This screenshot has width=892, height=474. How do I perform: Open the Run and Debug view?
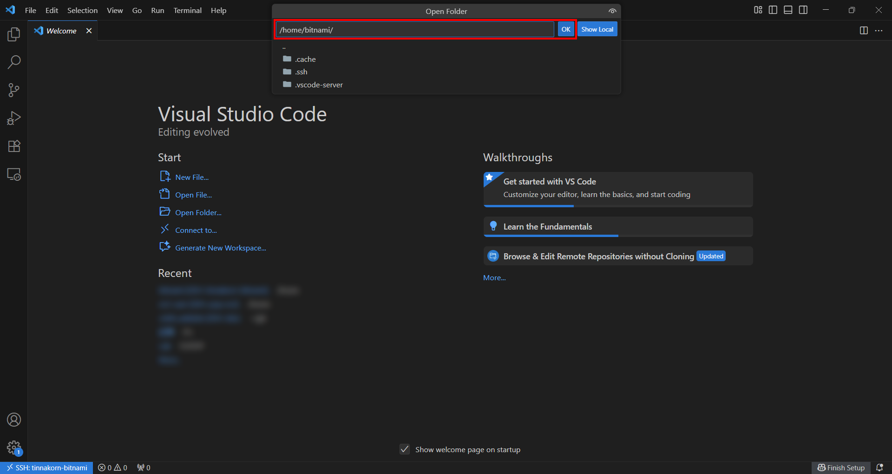(14, 118)
